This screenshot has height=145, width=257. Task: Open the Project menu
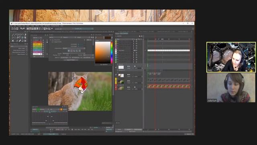19,26
